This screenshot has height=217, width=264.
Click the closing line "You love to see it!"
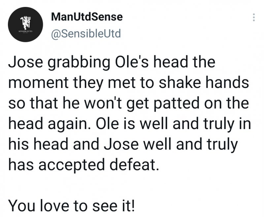(x=71, y=207)
